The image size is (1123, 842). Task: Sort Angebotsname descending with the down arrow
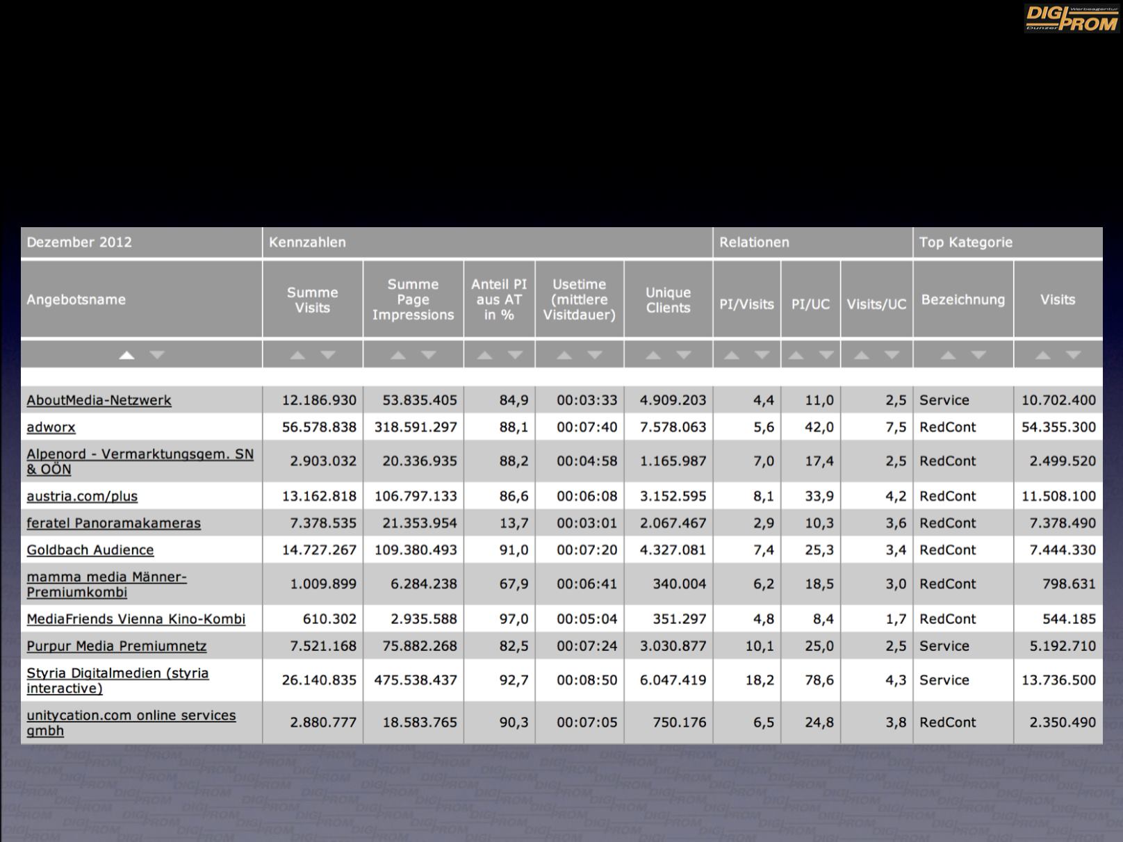coord(157,355)
